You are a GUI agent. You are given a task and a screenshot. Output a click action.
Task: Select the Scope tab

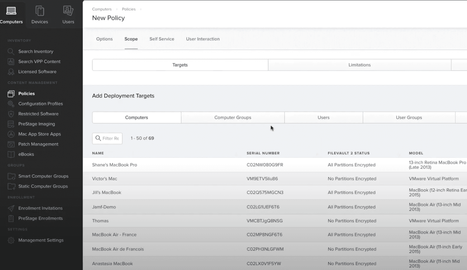(131, 39)
